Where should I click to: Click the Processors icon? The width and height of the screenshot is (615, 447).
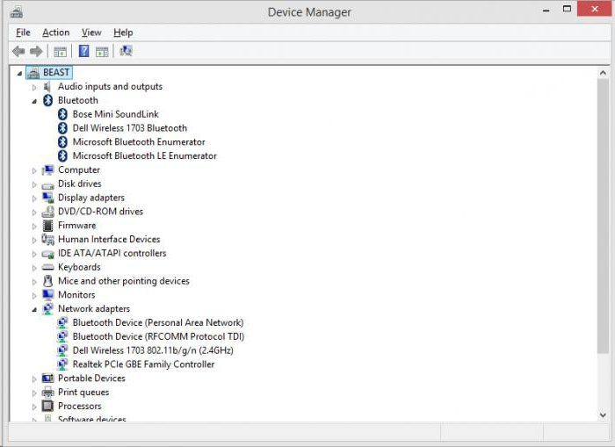point(47,407)
